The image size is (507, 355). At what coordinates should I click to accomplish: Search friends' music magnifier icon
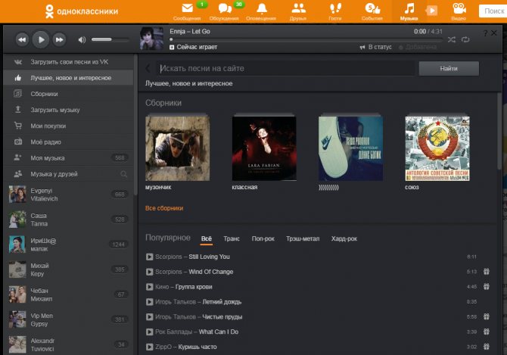tap(123, 174)
